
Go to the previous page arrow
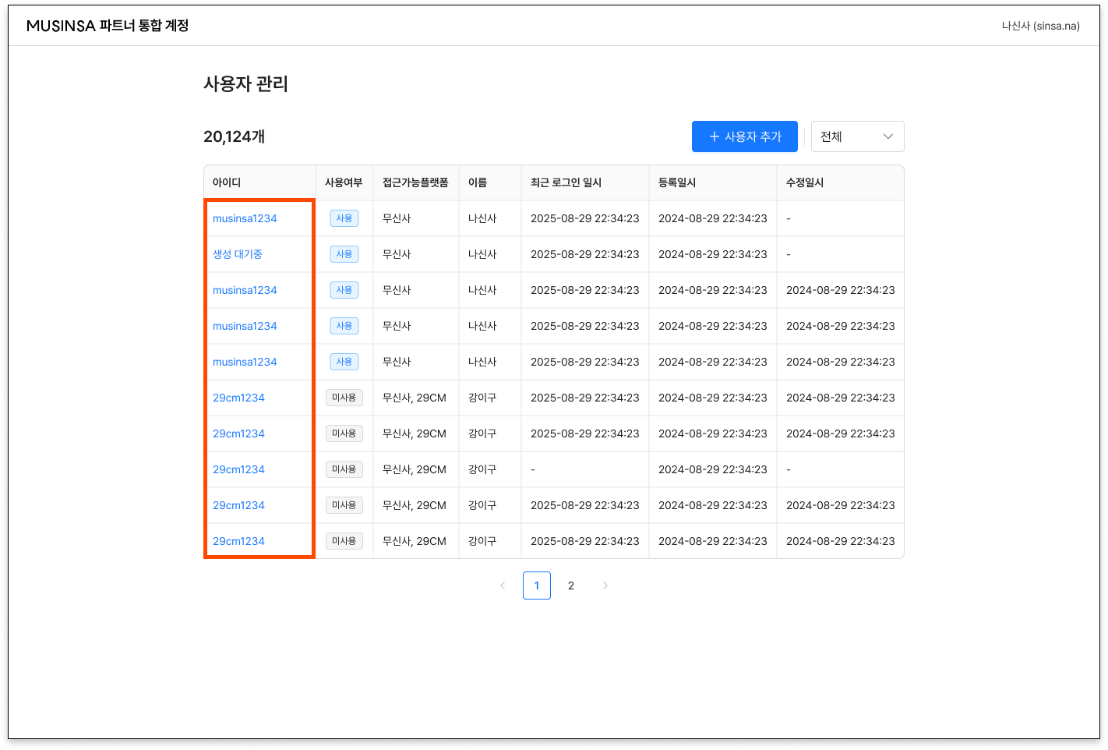pos(503,585)
